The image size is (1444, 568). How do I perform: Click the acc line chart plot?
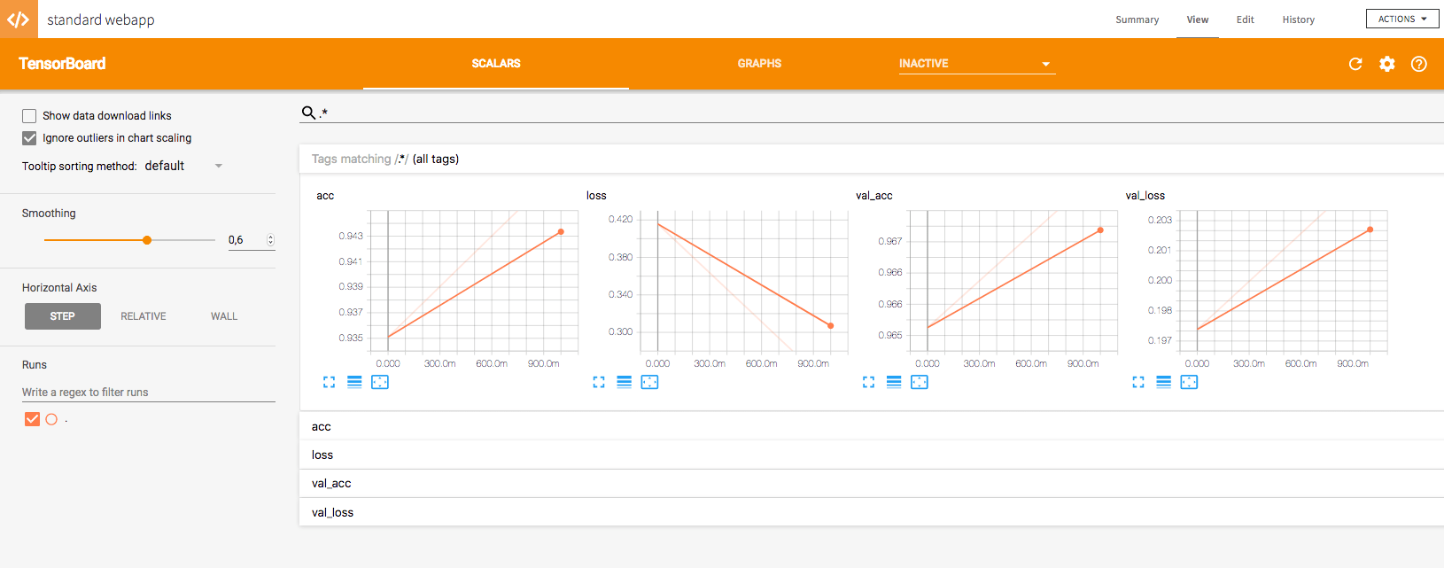(x=474, y=282)
